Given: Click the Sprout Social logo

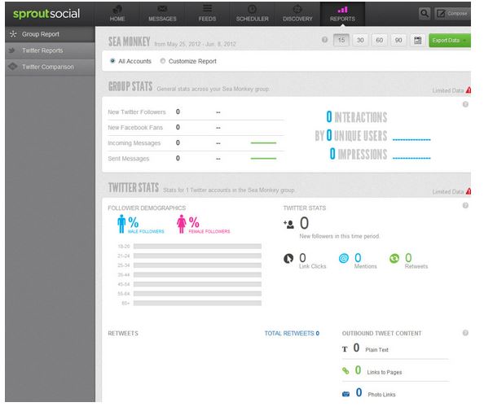Looking at the screenshot, I should [46, 14].
